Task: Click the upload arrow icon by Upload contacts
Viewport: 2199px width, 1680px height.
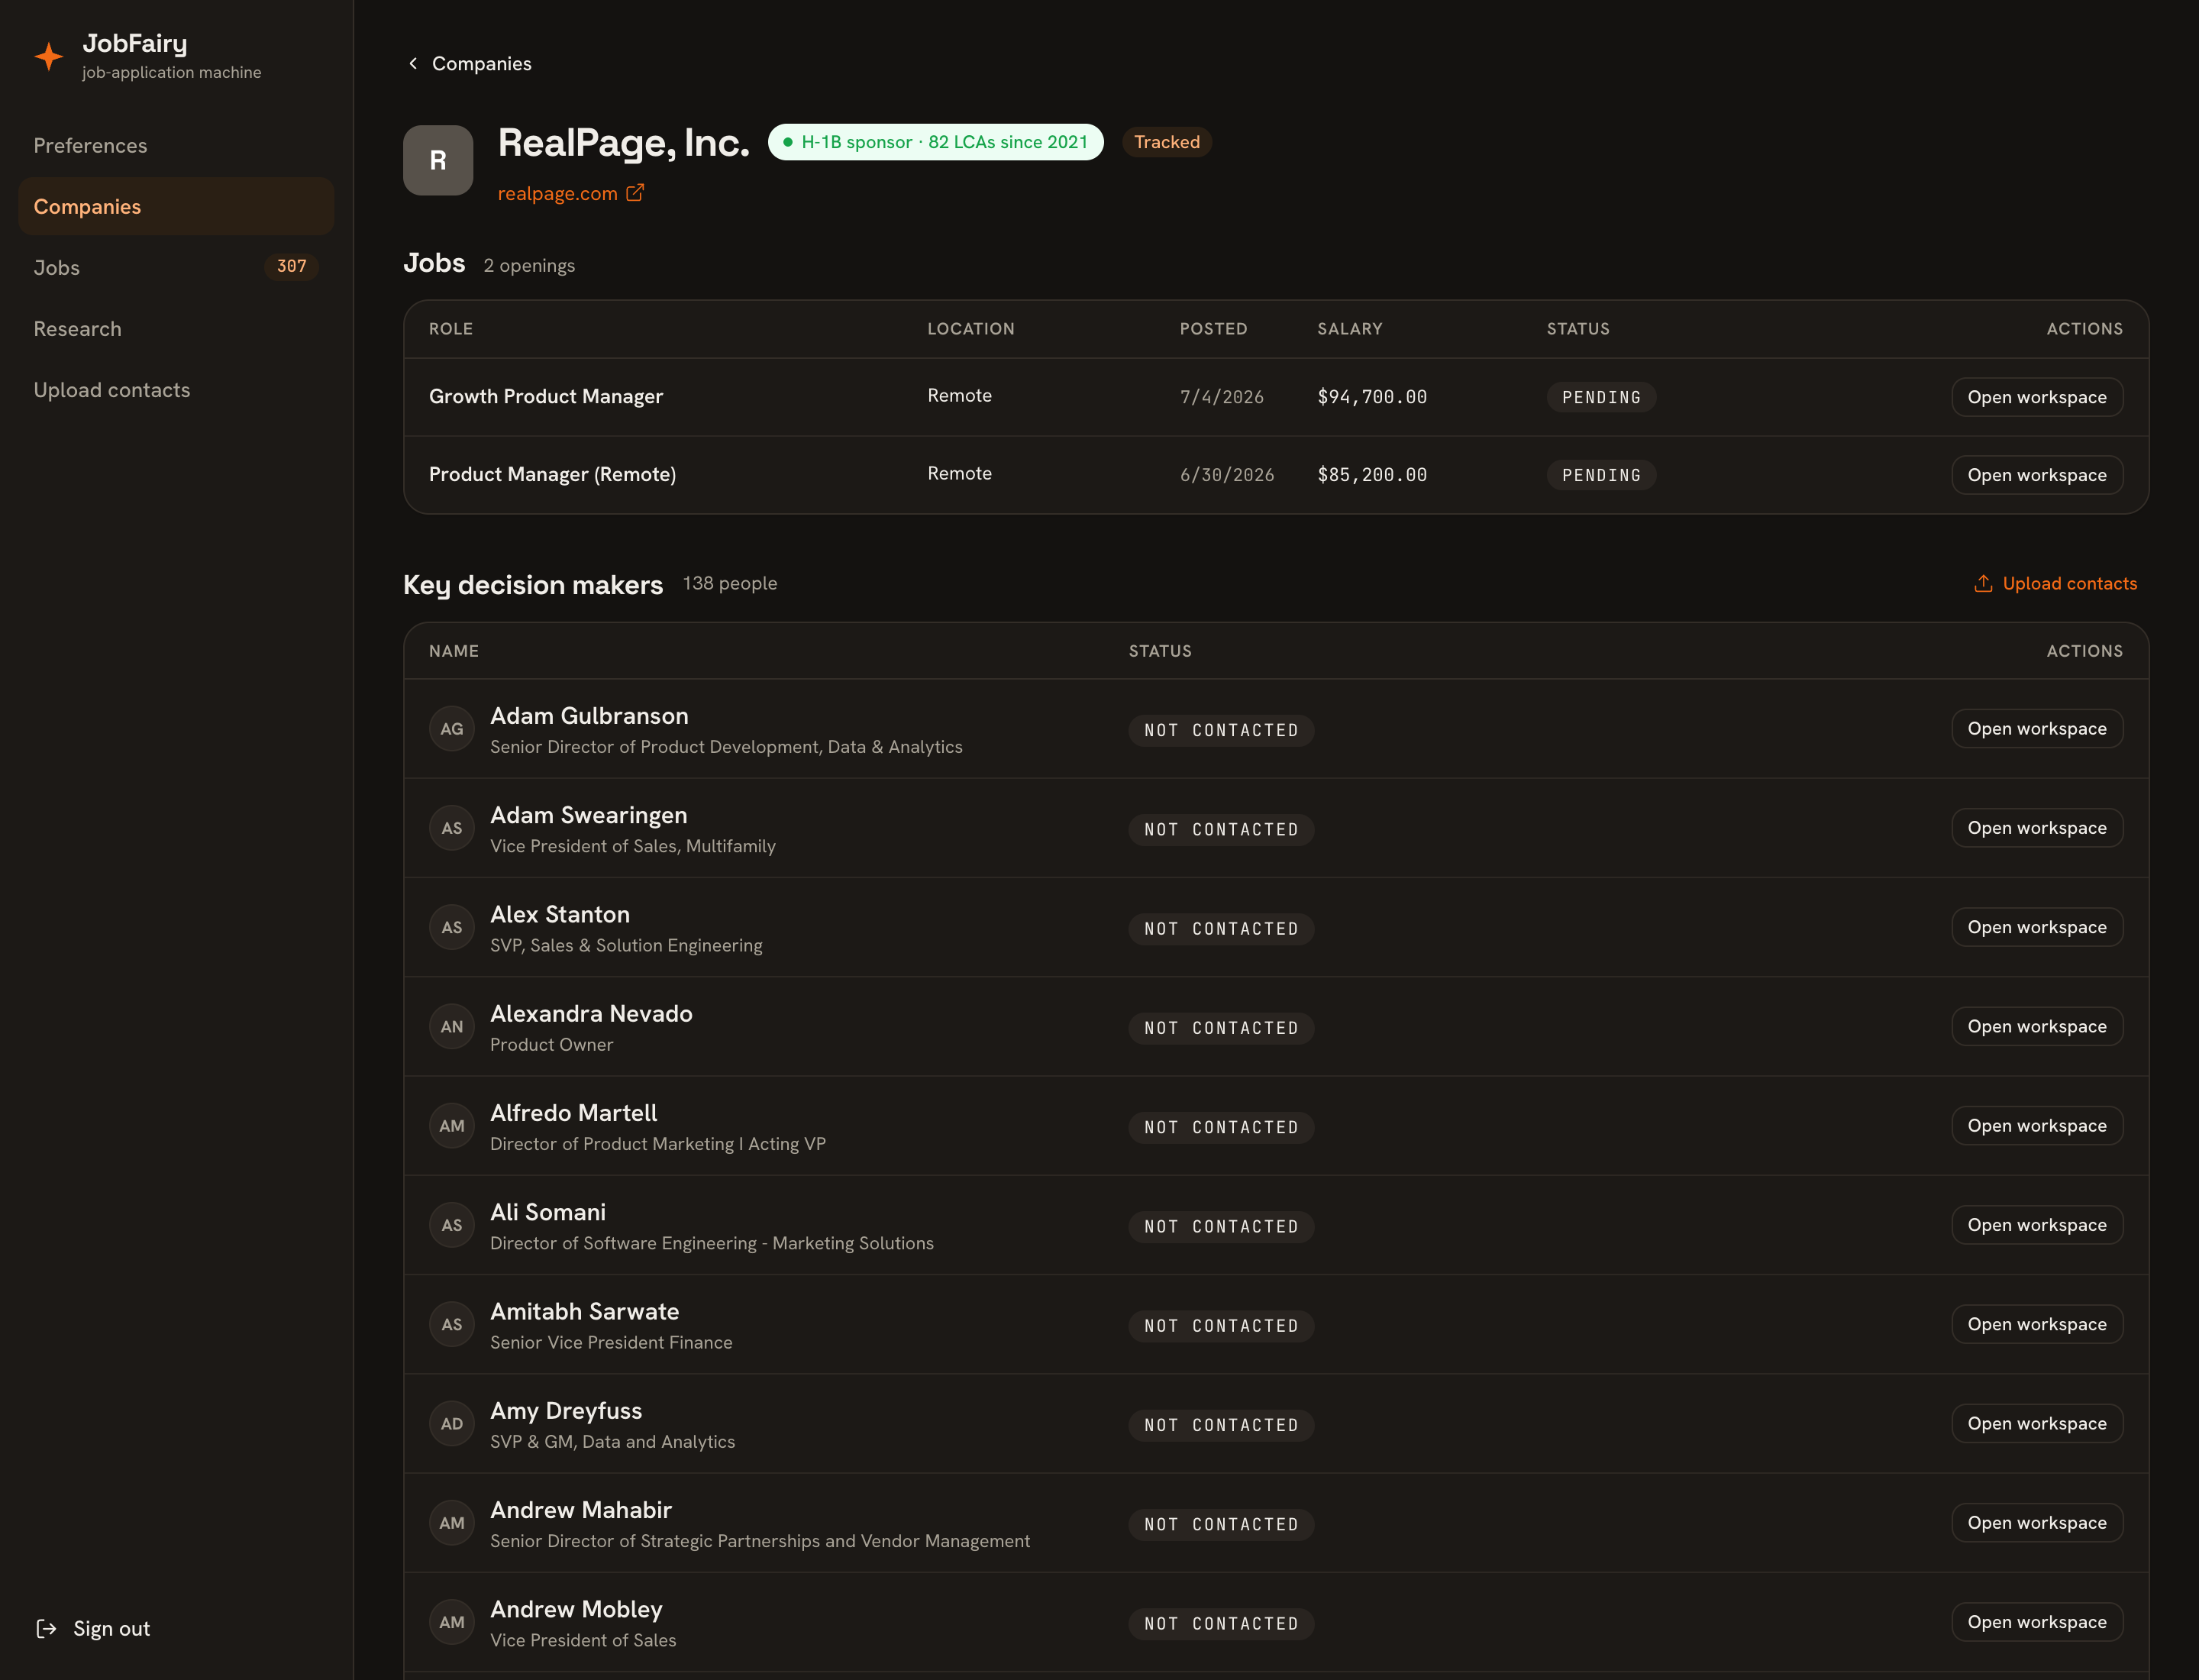Action: click(1983, 583)
